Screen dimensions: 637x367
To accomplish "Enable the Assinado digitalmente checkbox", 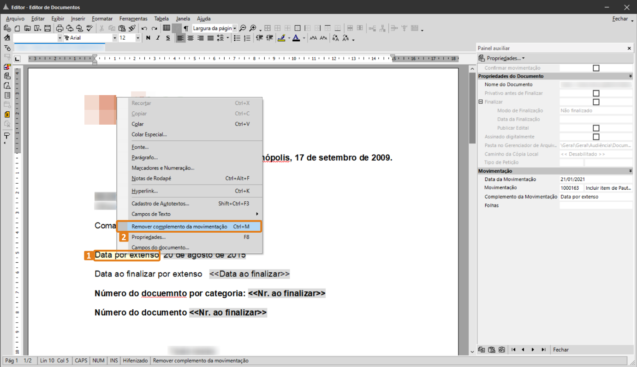I will point(596,137).
